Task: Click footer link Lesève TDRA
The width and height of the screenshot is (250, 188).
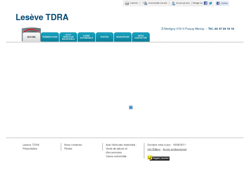Action: pyautogui.click(x=31, y=145)
